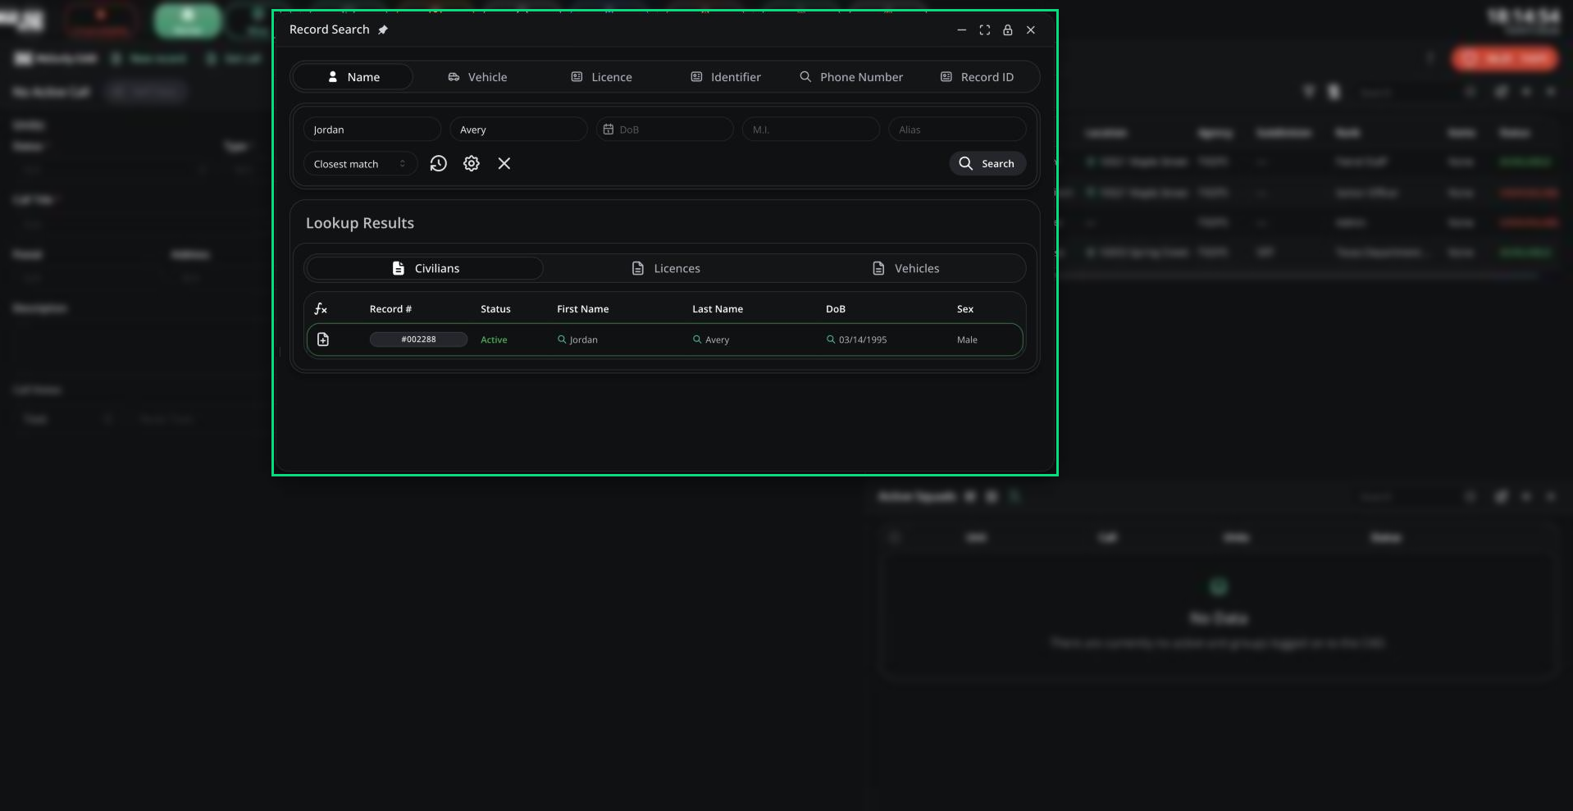Close the Record Search window
This screenshot has width=1573, height=811.
pyautogui.click(x=1031, y=30)
